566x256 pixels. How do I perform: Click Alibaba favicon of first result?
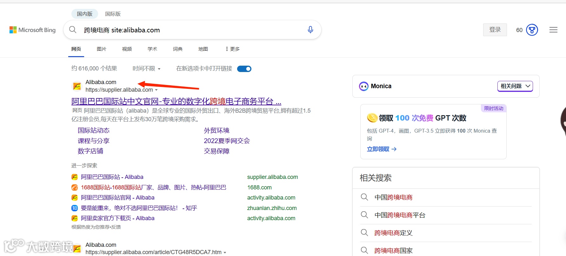[77, 86]
